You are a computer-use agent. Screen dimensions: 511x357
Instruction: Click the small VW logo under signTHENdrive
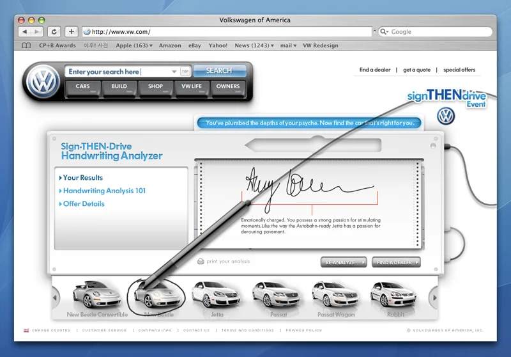pyautogui.click(x=445, y=116)
